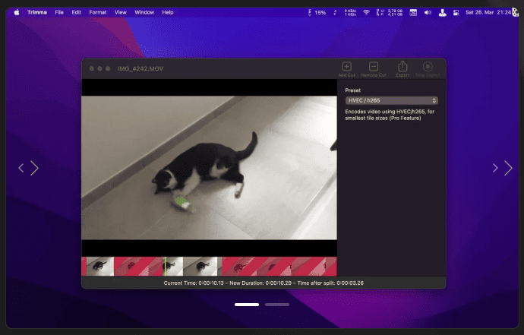Viewport: 524px width, 335px height.
Task: Open the View menu
Action: point(120,12)
